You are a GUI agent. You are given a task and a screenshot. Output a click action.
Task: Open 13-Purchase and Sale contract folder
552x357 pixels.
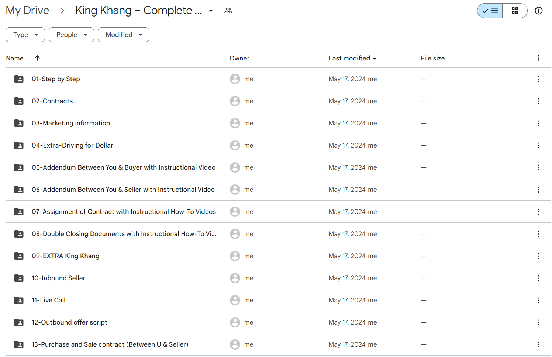[x=110, y=344]
